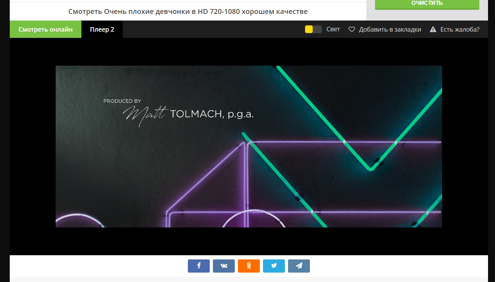Share the page on VK
Viewport: 495px width, 282px height.
(224, 266)
